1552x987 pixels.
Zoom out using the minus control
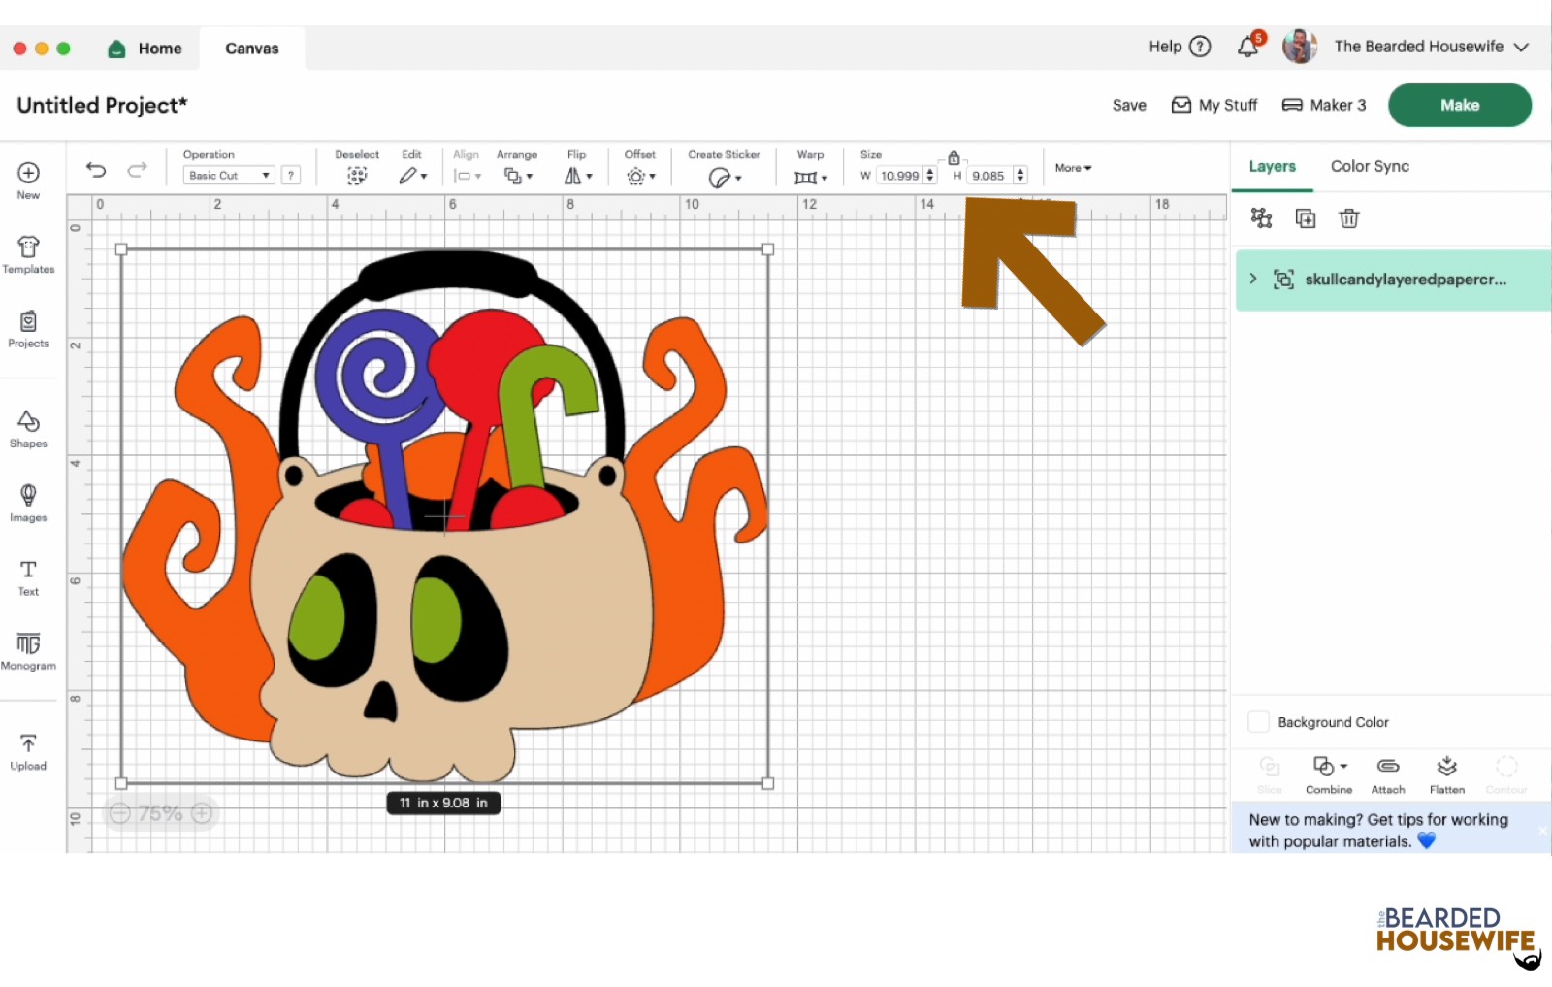coord(118,813)
